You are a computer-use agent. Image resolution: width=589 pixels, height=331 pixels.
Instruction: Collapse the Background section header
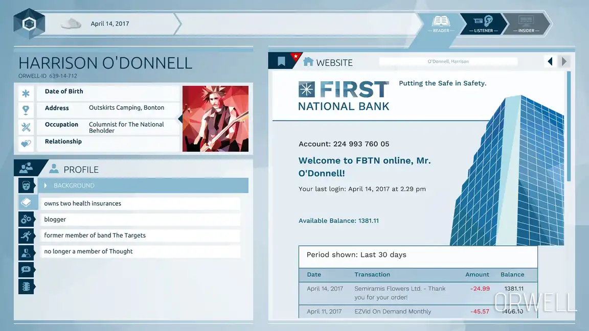[143, 185]
